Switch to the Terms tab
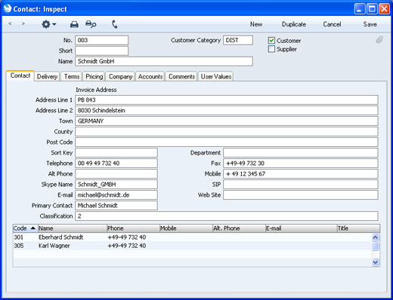Image resolution: width=393 pixels, height=300 pixels. point(72,76)
